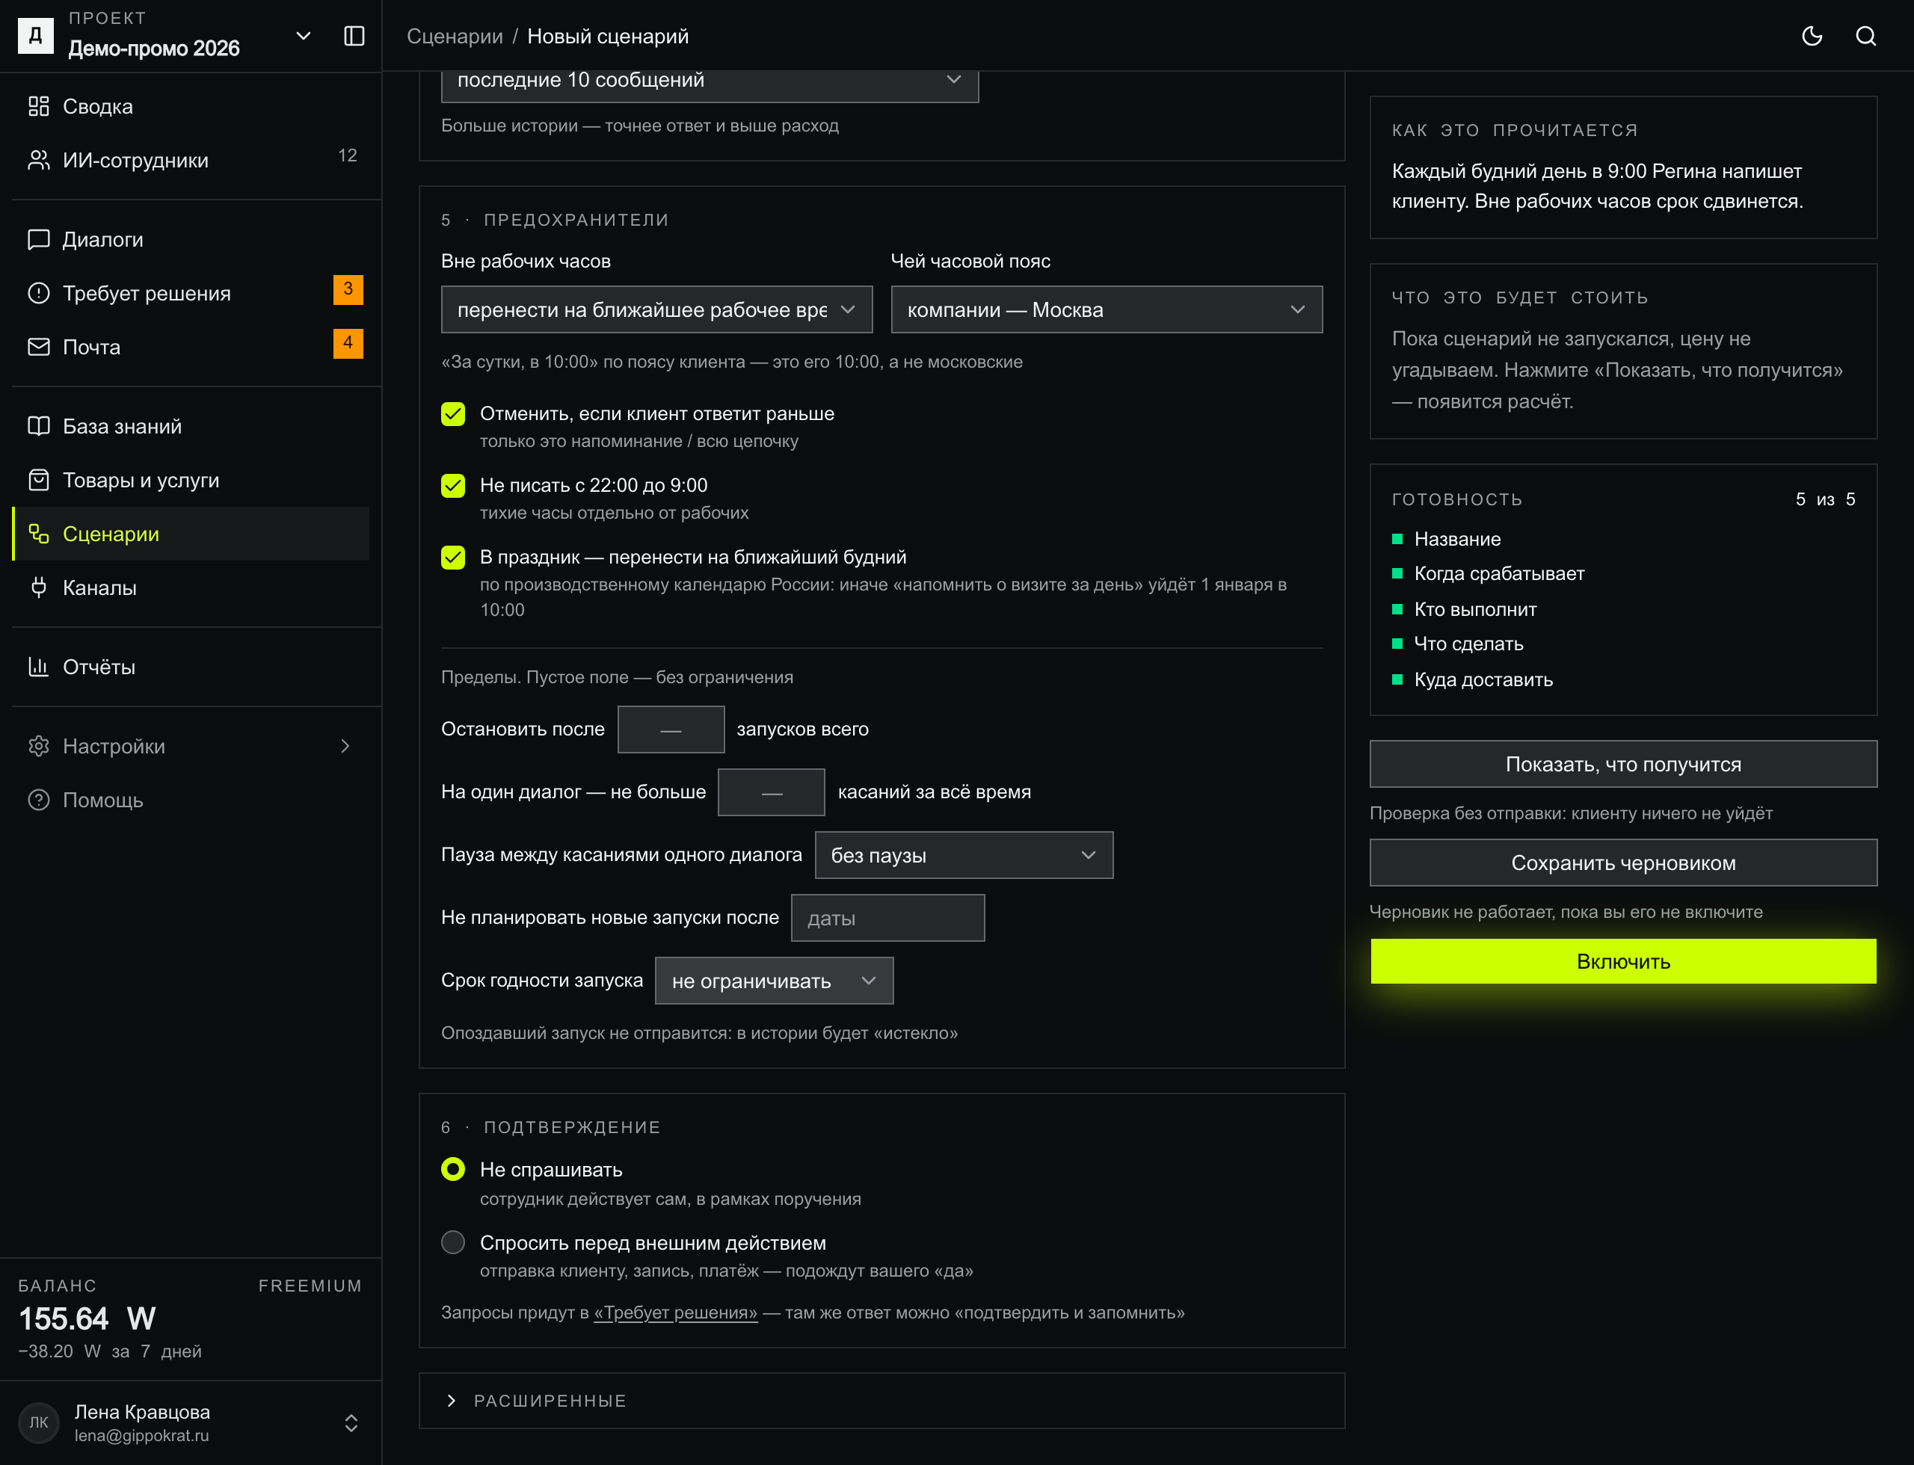
Task: Expand the Расширенные section
Action: [882, 1401]
